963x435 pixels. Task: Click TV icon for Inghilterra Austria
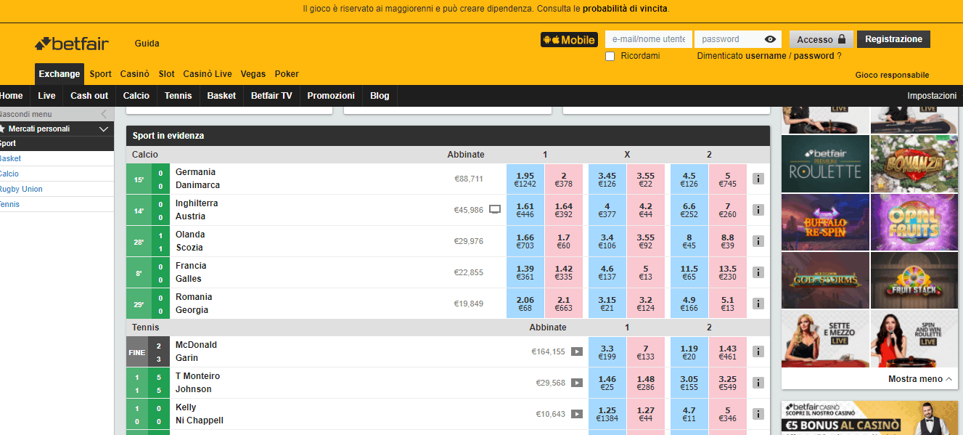(495, 210)
